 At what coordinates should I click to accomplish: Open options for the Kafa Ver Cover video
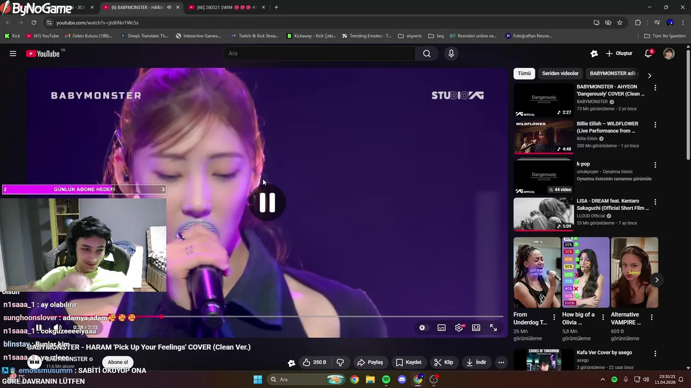655,354
